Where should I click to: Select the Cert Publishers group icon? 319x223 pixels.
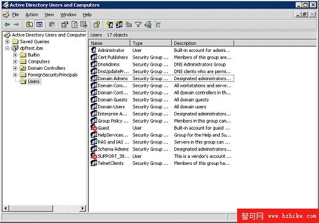[x=94, y=57]
